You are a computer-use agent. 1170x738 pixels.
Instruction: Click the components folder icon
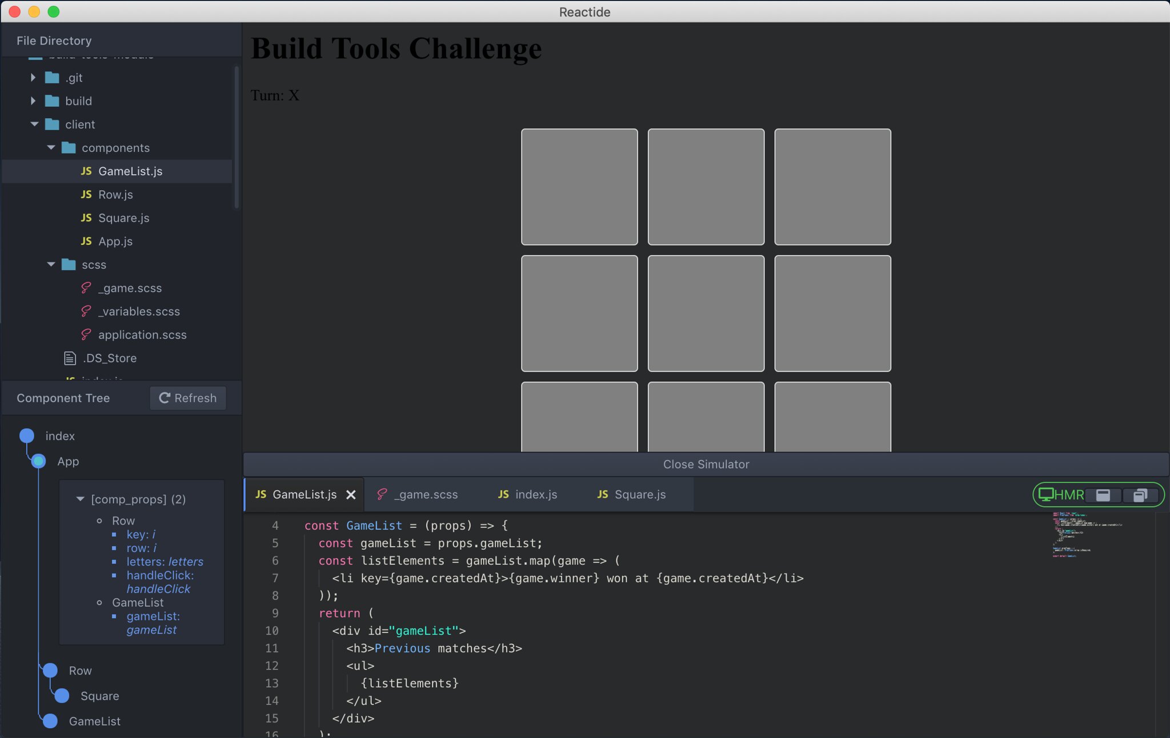(x=69, y=147)
